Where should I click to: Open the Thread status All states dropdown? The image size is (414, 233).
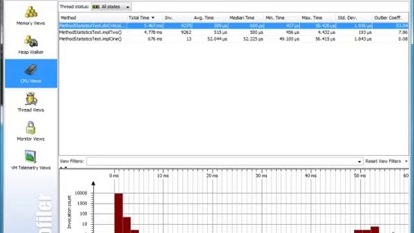pyautogui.click(x=111, y=7)
